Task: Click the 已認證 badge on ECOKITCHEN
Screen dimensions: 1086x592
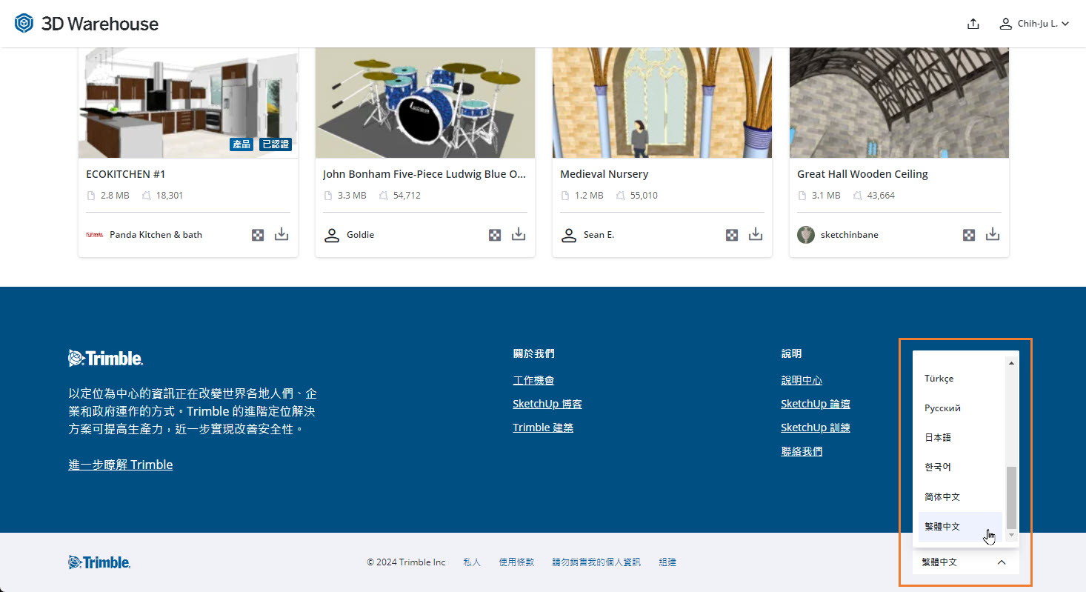Action: 275,144
